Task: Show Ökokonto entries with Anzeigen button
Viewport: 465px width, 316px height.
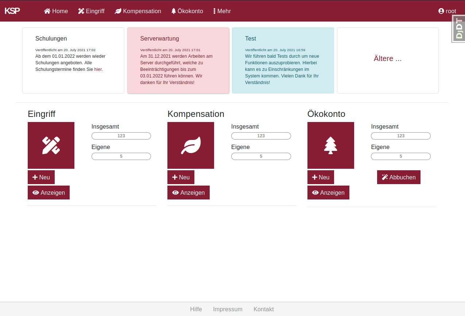Action: 328,193
